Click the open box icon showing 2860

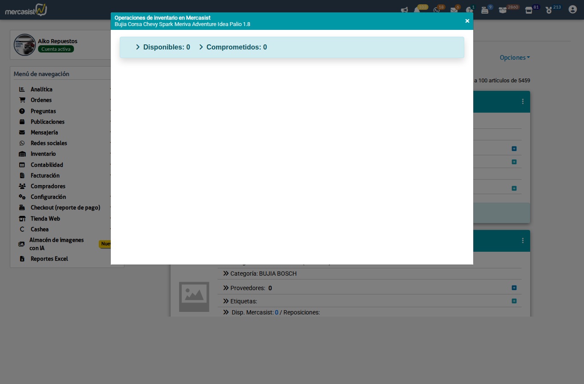coord(503,10)
